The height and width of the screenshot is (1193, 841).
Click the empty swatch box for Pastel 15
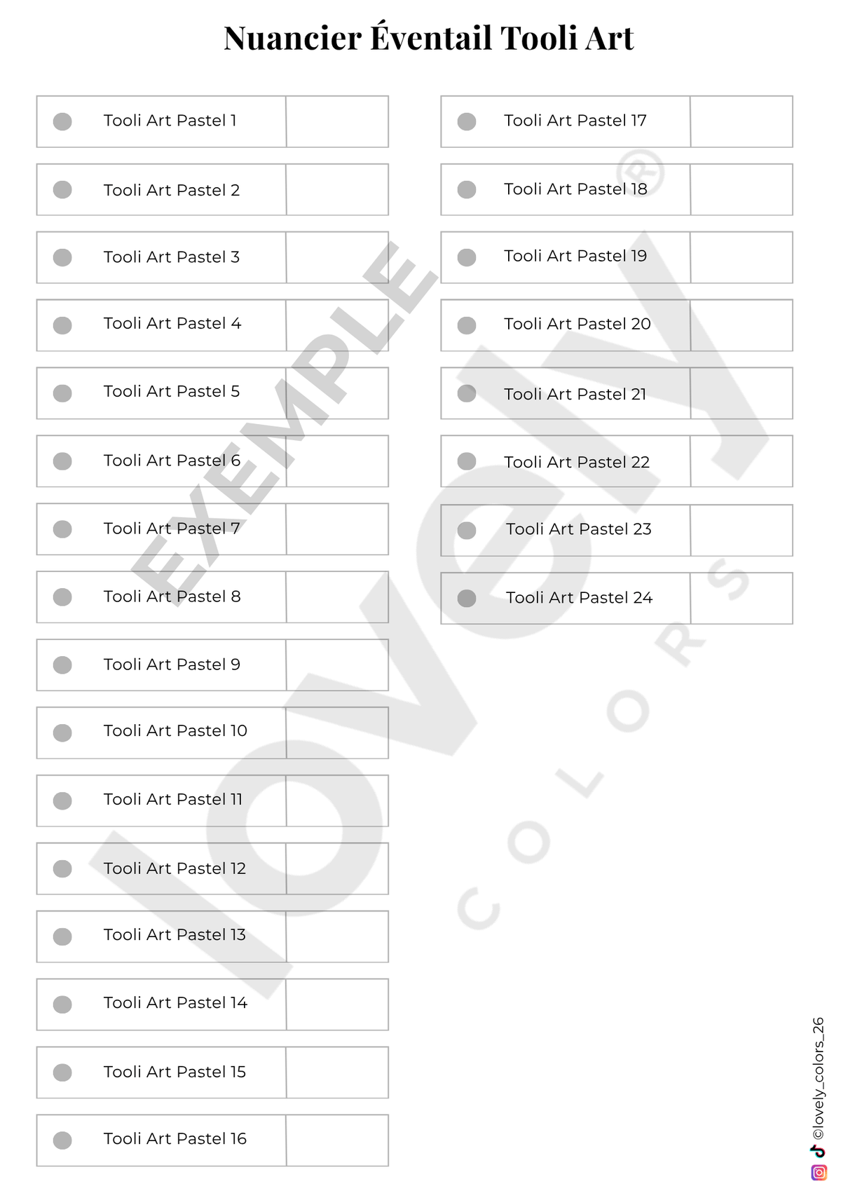tap(337, 1072)
